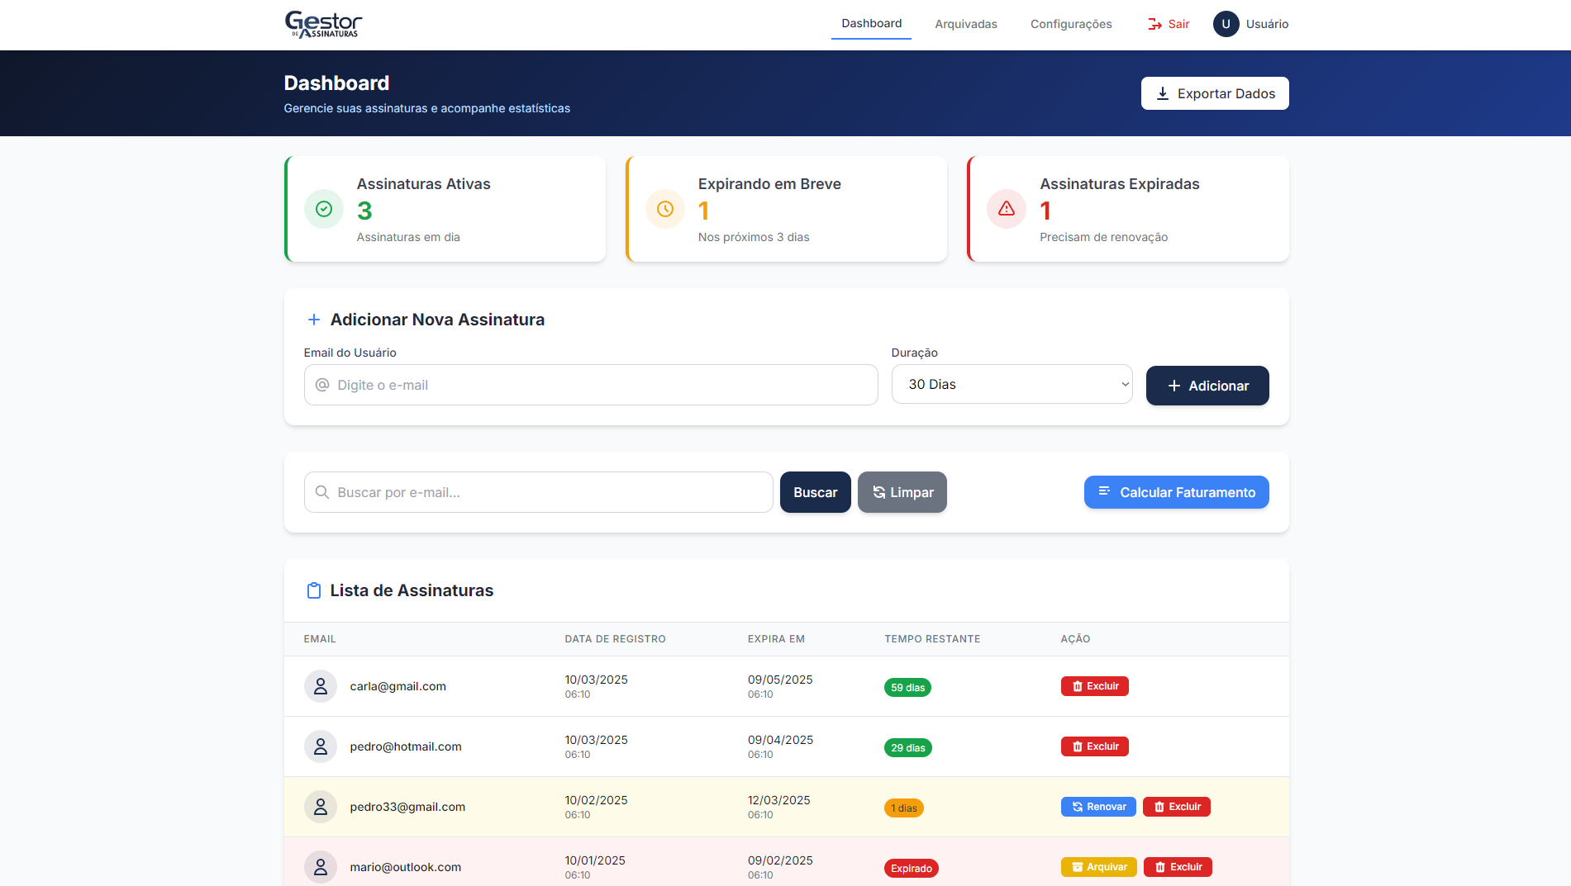Select the pedro33@gmail.com email text
The height and width of the screenshot is (886, 1571).
tap(407, 807)
